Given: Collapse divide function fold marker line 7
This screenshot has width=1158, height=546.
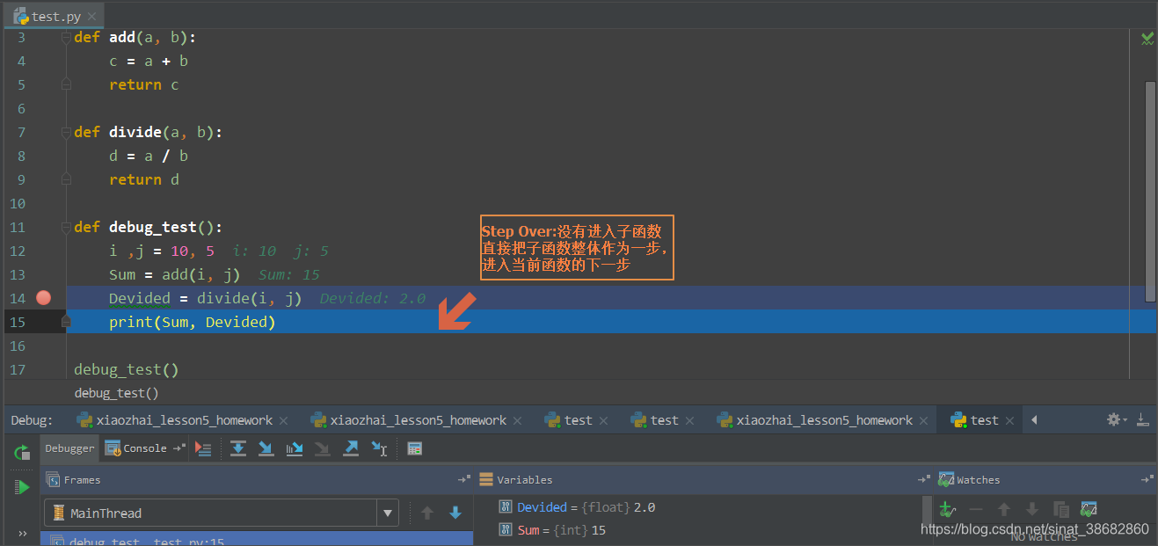Looking at the screenshot, I should click(x=66, y=132).
